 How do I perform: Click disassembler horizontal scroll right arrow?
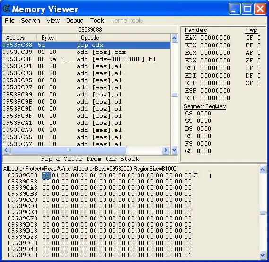(165, 150)
